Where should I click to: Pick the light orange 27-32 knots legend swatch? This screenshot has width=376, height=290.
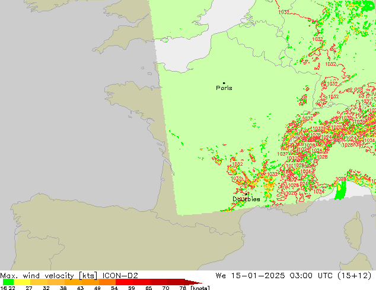(39, 282)
